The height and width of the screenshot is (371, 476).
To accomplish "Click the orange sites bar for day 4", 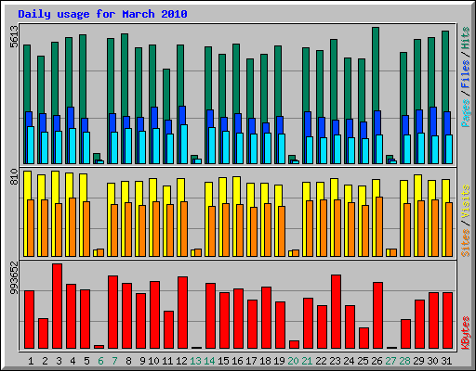I will (73, 227).
